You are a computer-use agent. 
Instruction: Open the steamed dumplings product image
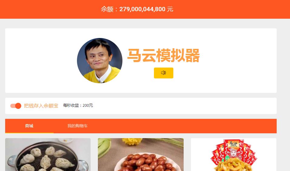(48, 155)
